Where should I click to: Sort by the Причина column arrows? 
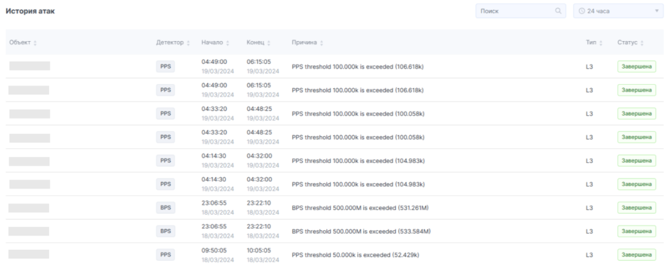tap(322, 42)
